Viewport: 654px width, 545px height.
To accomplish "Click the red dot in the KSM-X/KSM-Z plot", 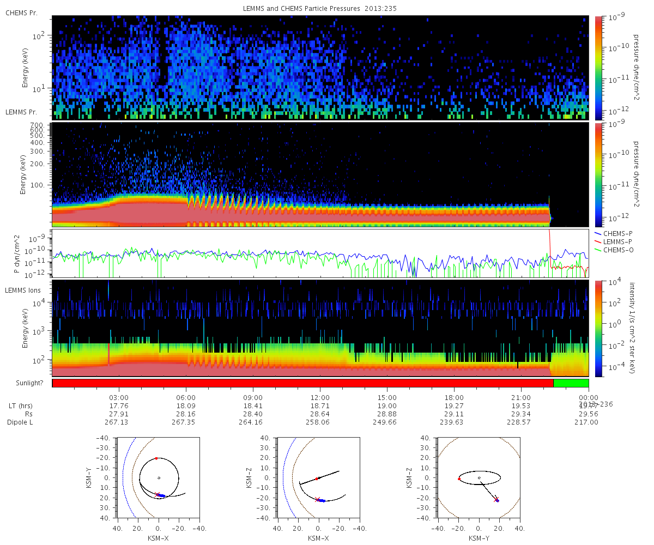I will click(x=317, y=479).
